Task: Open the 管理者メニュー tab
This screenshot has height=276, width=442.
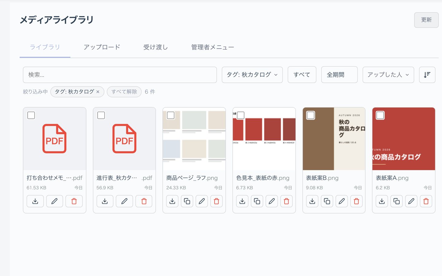Action: click(x=213, y=47)
